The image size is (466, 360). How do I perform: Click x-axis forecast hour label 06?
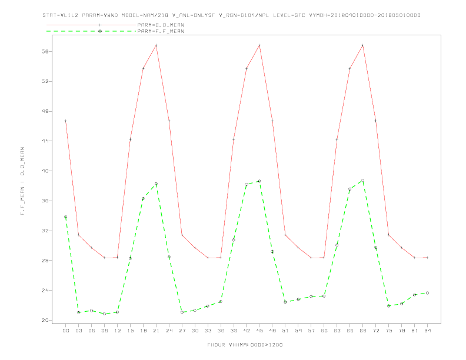92,331
